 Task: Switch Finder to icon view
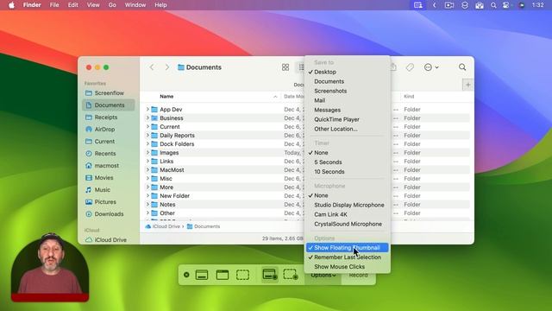[x=285, y=67]
